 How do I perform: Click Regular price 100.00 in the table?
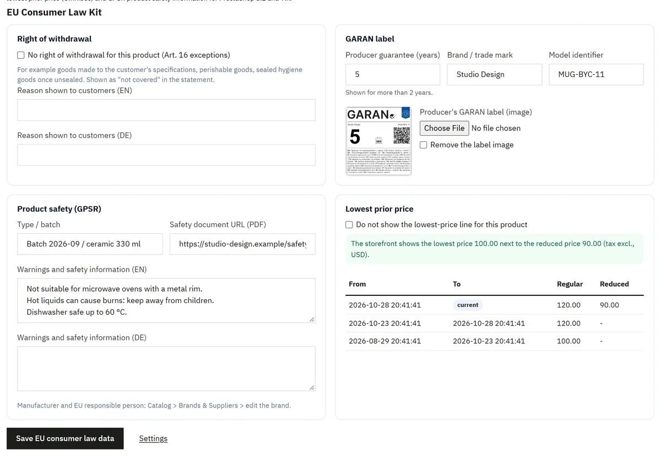(x=568, y=341)
